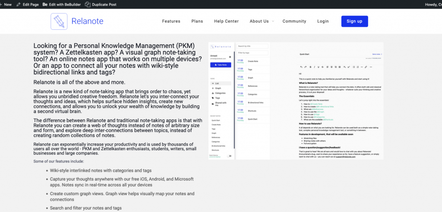Center align text in editor toolbar
Image resolution: width=442 pixels, height=212 pixels.
point(331,67)
